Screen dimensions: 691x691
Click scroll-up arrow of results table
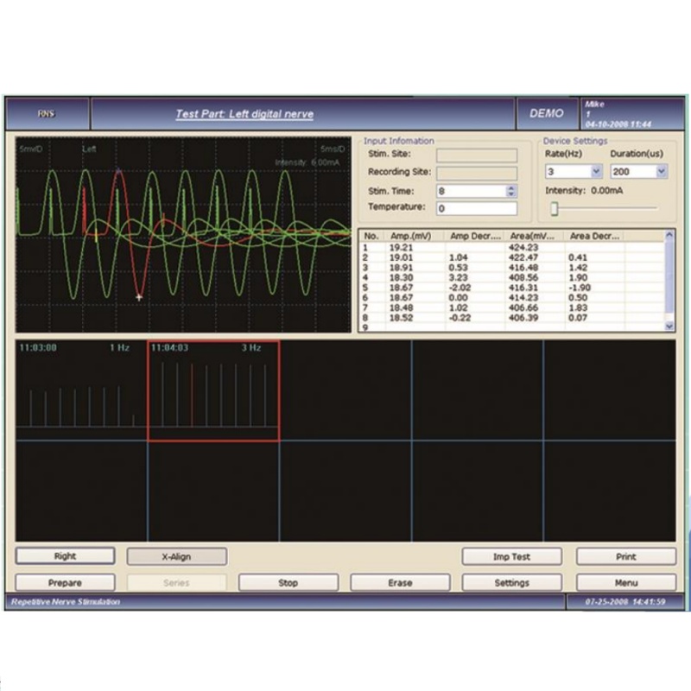[669, 235]
